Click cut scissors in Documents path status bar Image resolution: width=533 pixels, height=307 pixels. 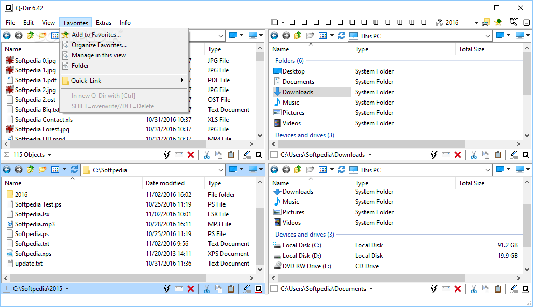pyautogui.click(x=474, y=289)
